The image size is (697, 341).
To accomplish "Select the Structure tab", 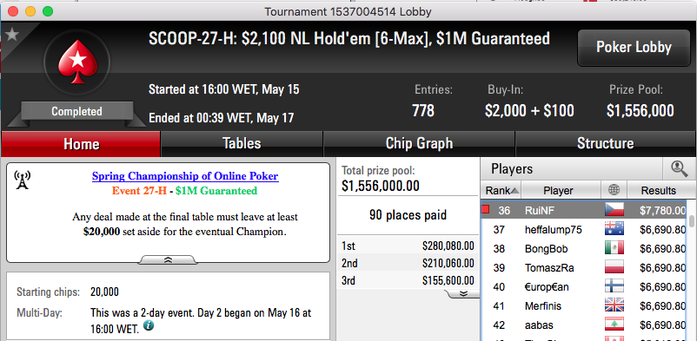I will tap(605, 143).
